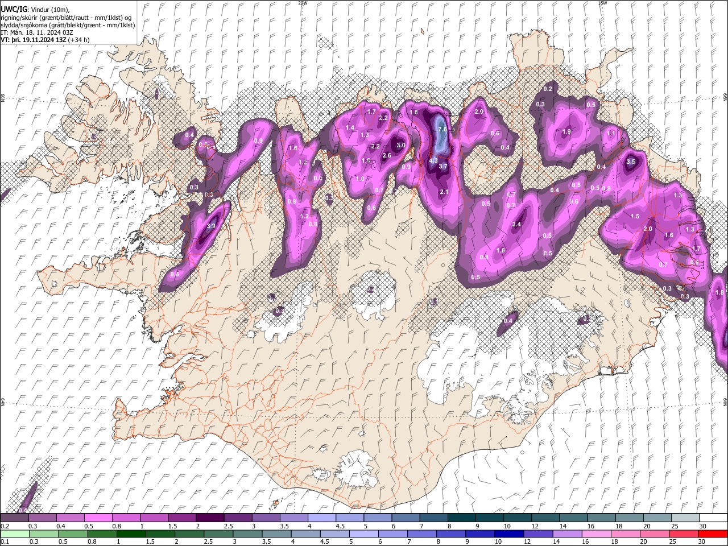The image size is (728, 546).
Task: Click the top legend swatch between 0.2 and 0.3
Action: point(14,518)
